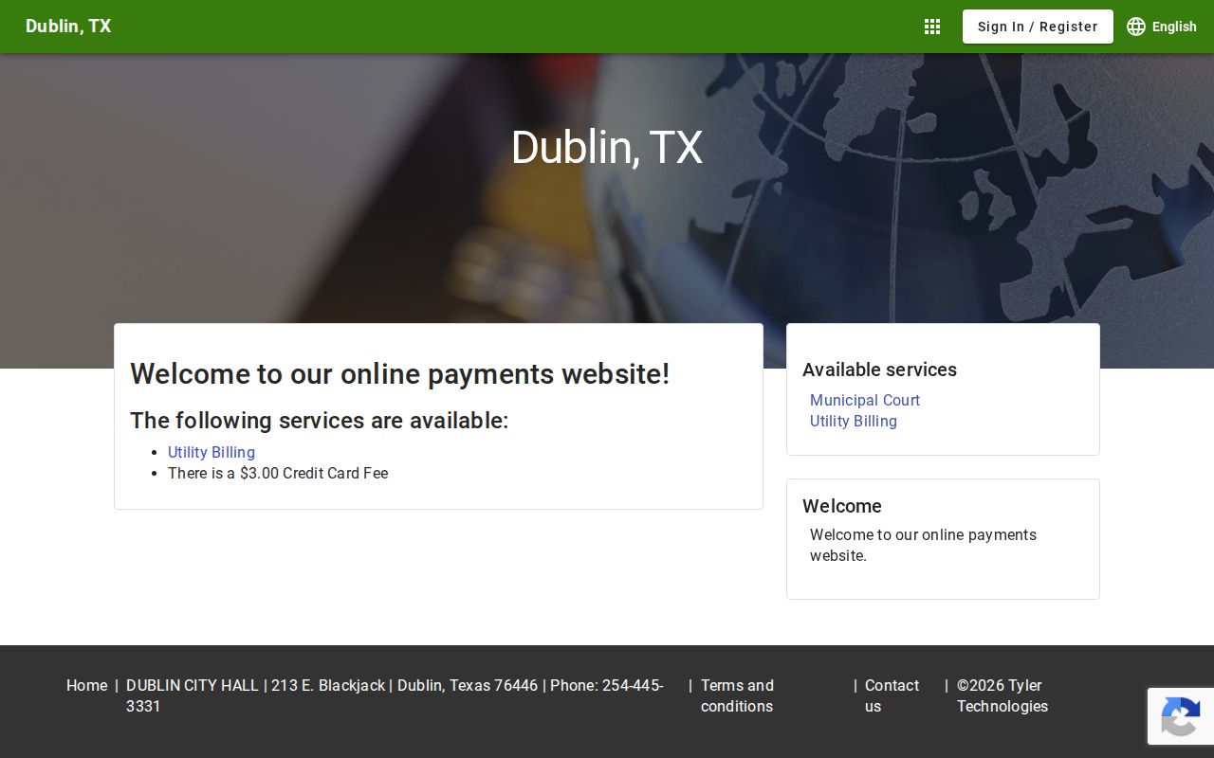Click the Dublin City Hall address text

coord(395,696)
